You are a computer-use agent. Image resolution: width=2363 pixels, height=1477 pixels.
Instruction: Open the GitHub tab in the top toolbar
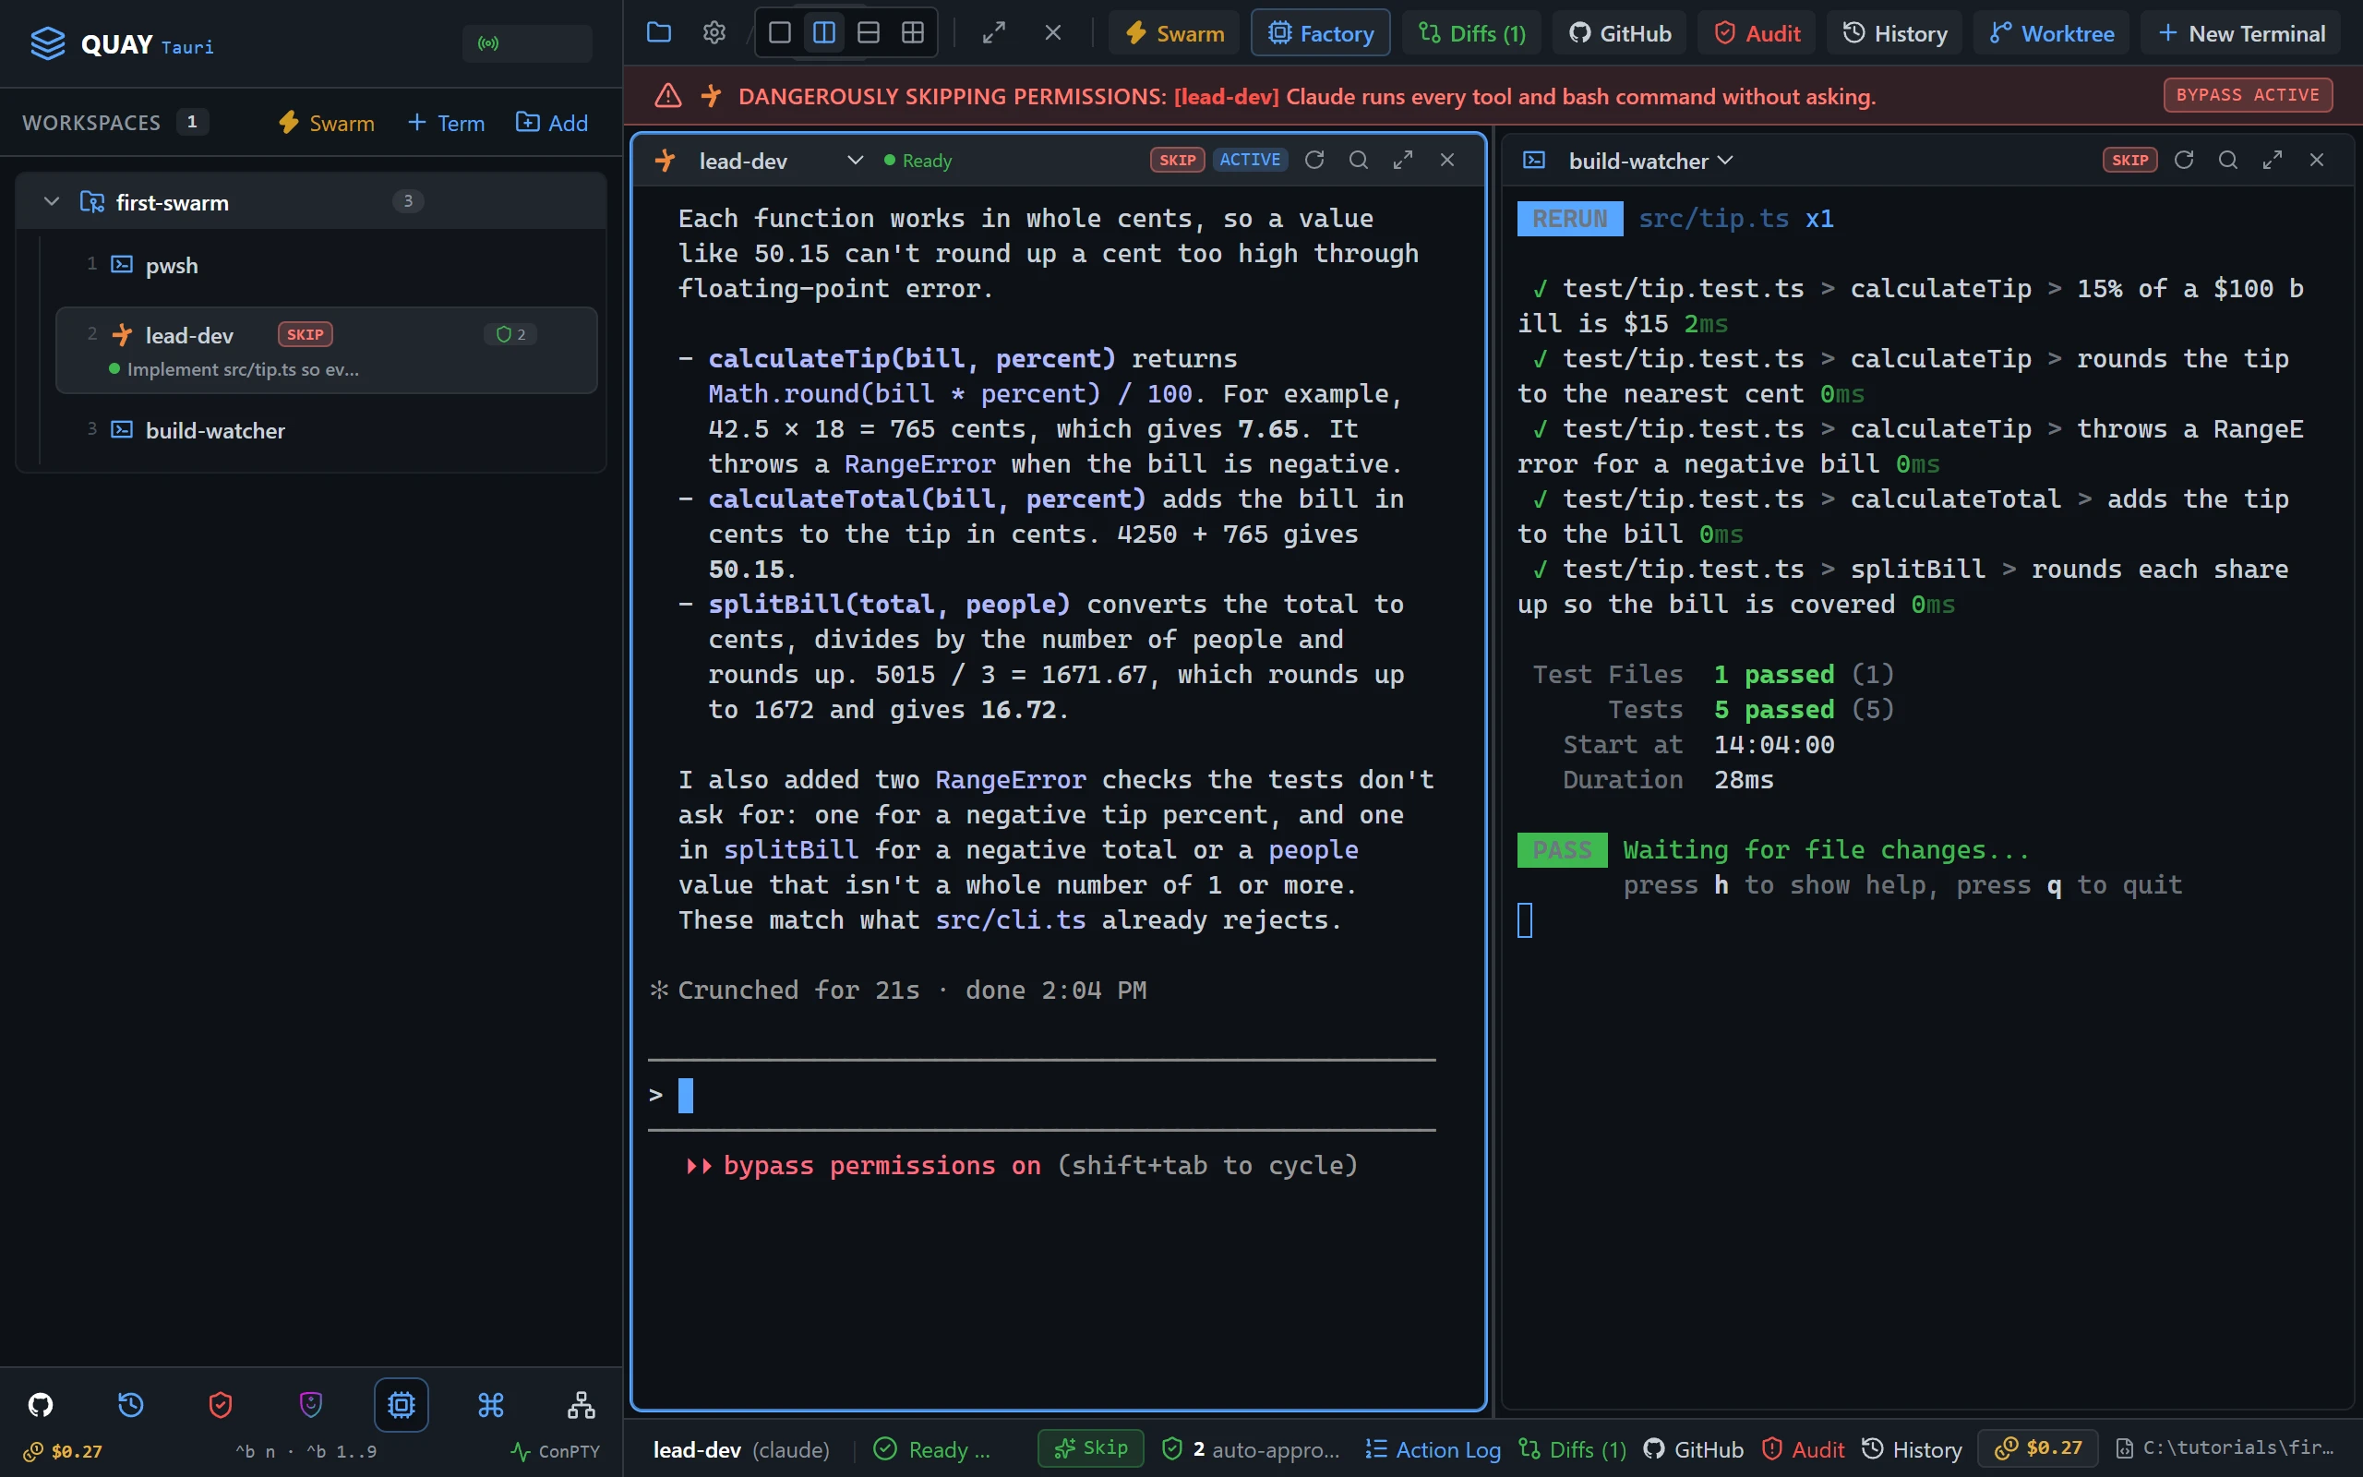(x=1620, y=33)
